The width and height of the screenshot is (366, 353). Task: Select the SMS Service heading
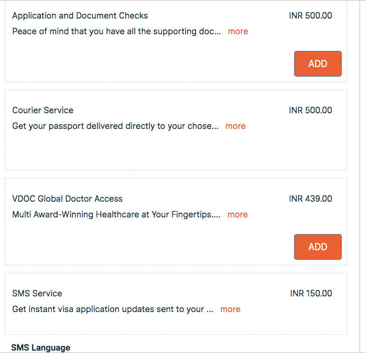coord(37,294)
